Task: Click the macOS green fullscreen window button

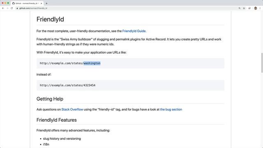Action: point(8,3)
